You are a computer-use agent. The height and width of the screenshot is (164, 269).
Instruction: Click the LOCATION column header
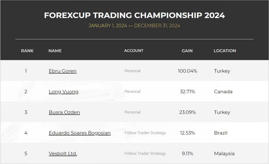pos(225,51)
